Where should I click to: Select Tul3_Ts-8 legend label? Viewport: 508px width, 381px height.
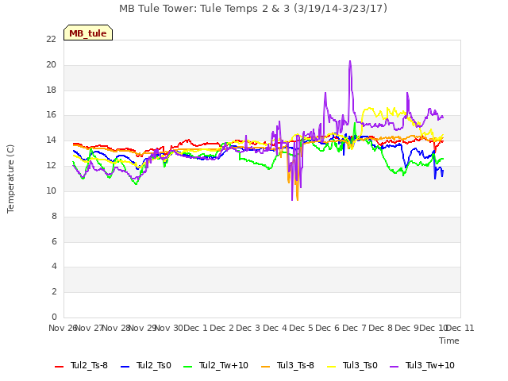coord(295,365)
